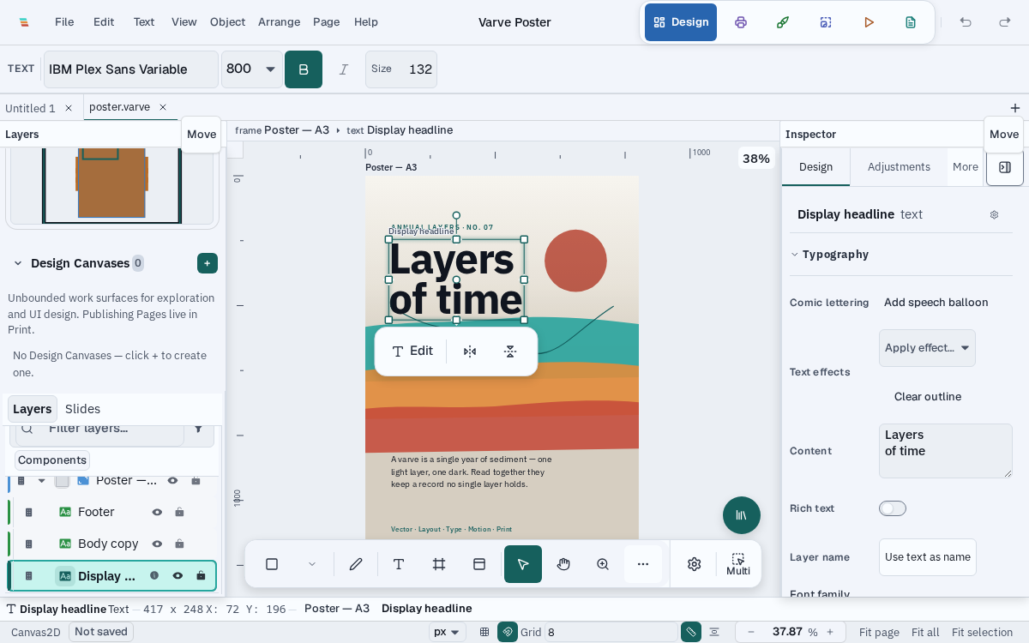This screenshot has width=1029, height=643.
Task: Switch to the green paintbrush workspace
Action: click(783, 22)
